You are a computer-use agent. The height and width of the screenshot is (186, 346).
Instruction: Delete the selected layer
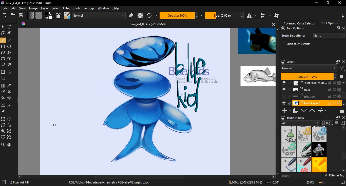(x=342, y=110)
